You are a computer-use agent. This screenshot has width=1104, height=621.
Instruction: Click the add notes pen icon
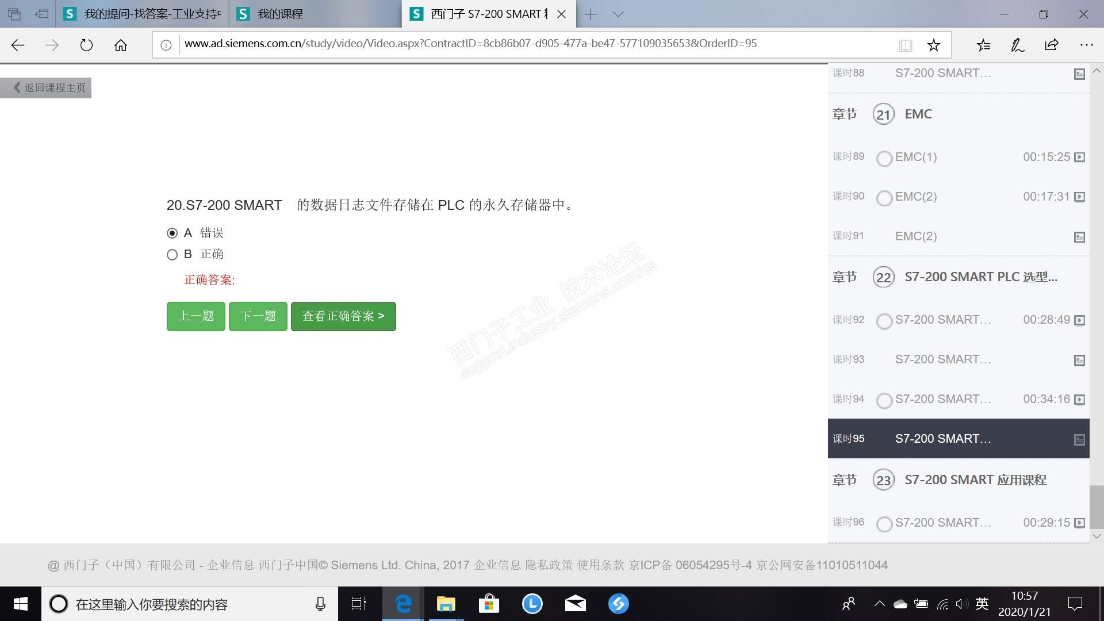point(1017,45)
